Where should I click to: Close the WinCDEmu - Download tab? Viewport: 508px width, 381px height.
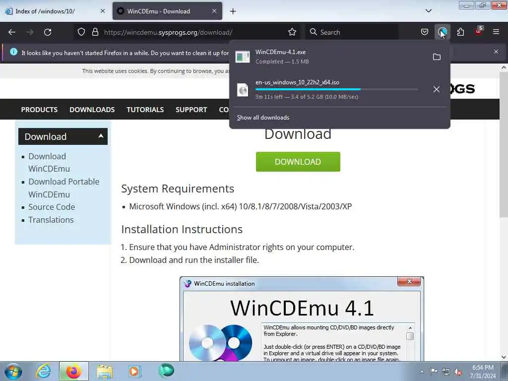tap(214, 11)
